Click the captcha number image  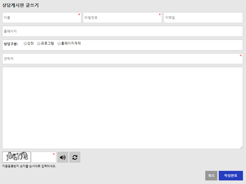16,157
